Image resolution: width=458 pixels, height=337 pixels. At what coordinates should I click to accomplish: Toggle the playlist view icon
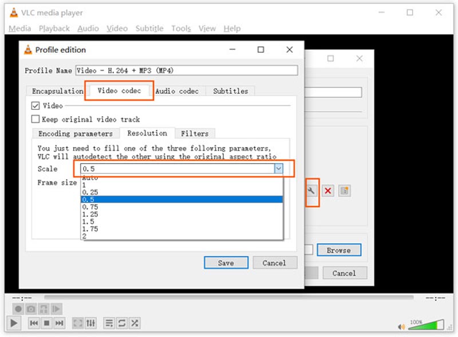click(109, 323)
